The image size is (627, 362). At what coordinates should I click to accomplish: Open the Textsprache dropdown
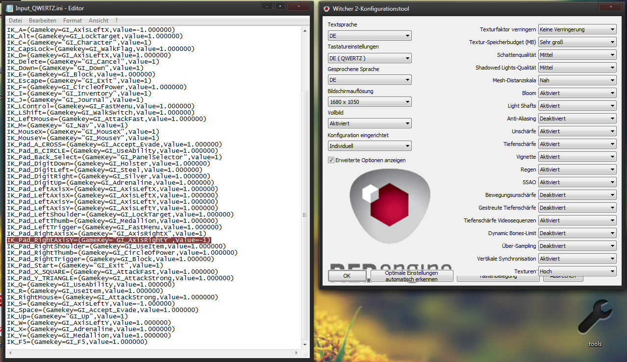(370, 36)
